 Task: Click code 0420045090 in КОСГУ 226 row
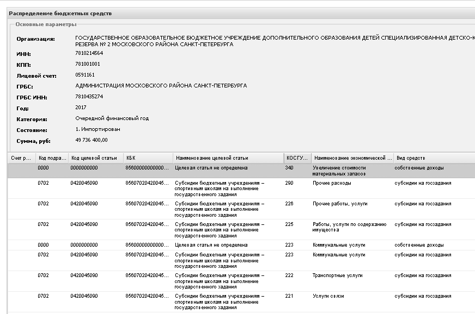pyautogui.click(x=84, y=204)
